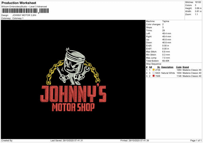This screenshot has height=143, width=203.
Task: Click the Colorway 1 value
Action: point(19,18)
